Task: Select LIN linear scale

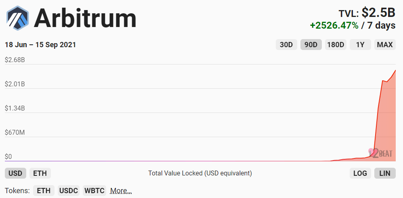Action: pyautogui.click(x=385, y=173)
